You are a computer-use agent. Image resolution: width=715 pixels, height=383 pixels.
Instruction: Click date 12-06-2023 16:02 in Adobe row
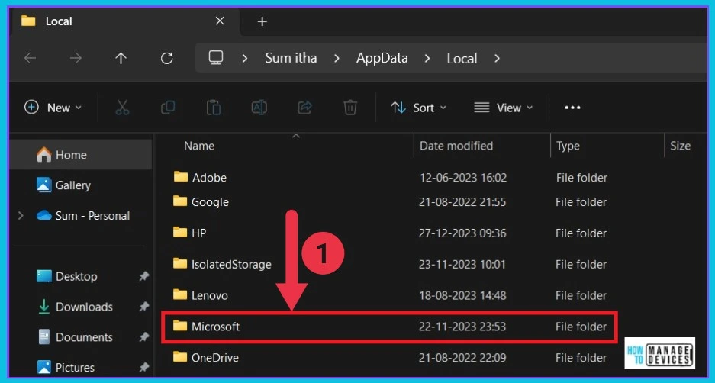(x=463, y=177)
